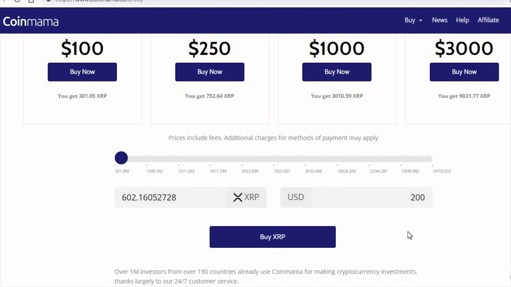Click the Coinmama logo
Screen dimensions: 511x287
point(31,21)
